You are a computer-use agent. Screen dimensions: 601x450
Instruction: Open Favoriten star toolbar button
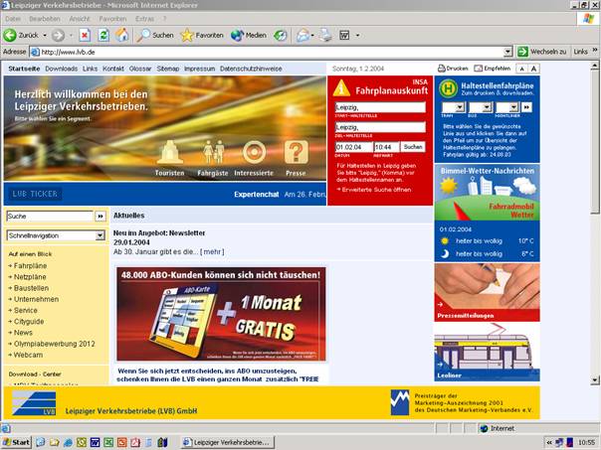tap(202, 35)
